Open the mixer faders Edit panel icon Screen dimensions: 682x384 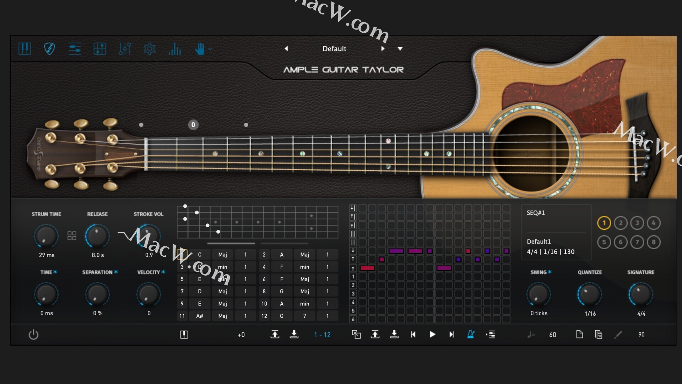tap(125, 49)
